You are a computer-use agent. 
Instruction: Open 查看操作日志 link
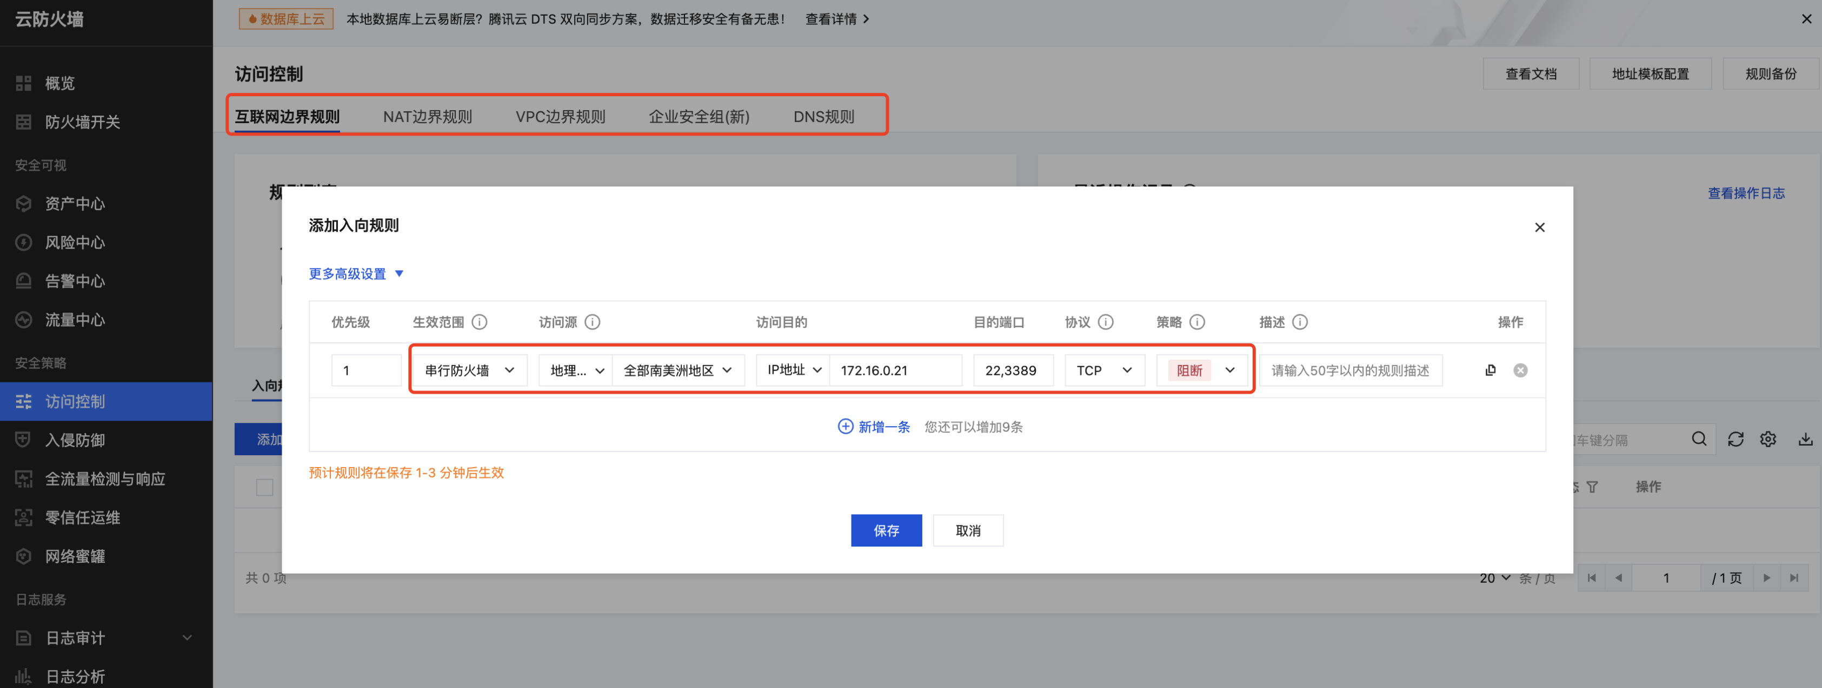click(1746, 192)
